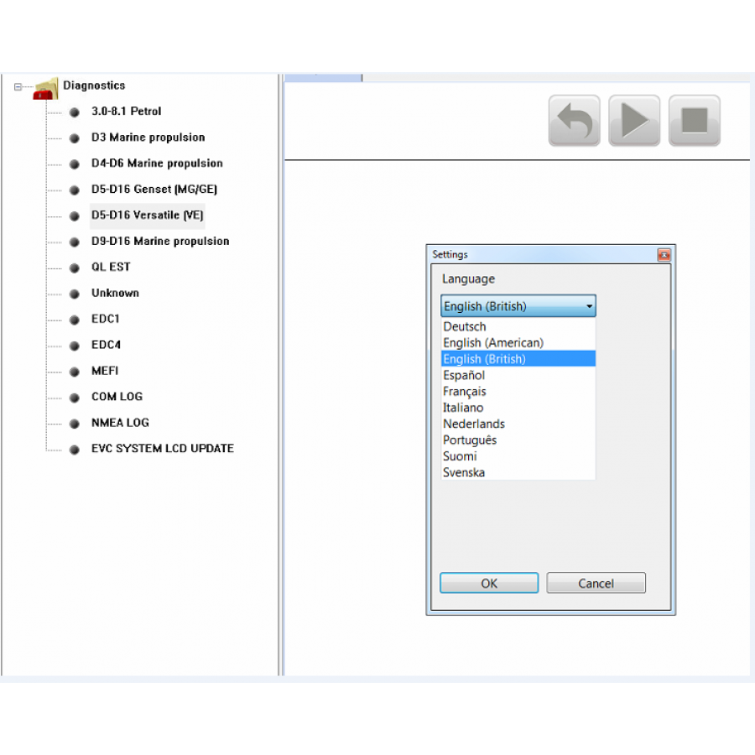Choose Italiano from language list
The height and width of the screenshot is (755, 755).
518,408
